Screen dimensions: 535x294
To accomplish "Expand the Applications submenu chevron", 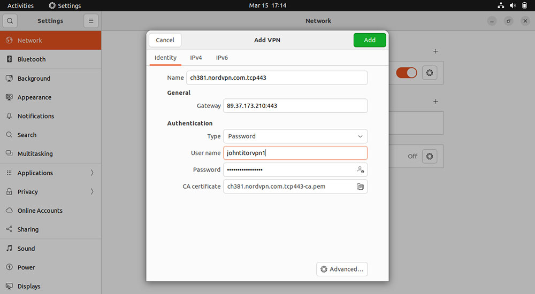I will coord(92,173).
